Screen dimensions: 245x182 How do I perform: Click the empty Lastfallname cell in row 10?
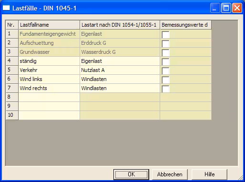[49, 115]
